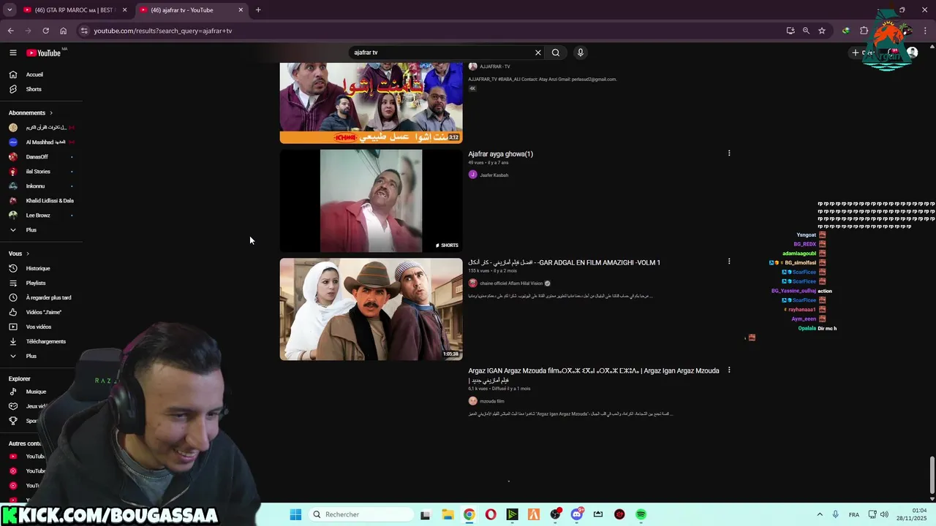This screenshot has height=526, width=936.
Task: Close the GTA RP MAROC tab
Action: (124, 10)
